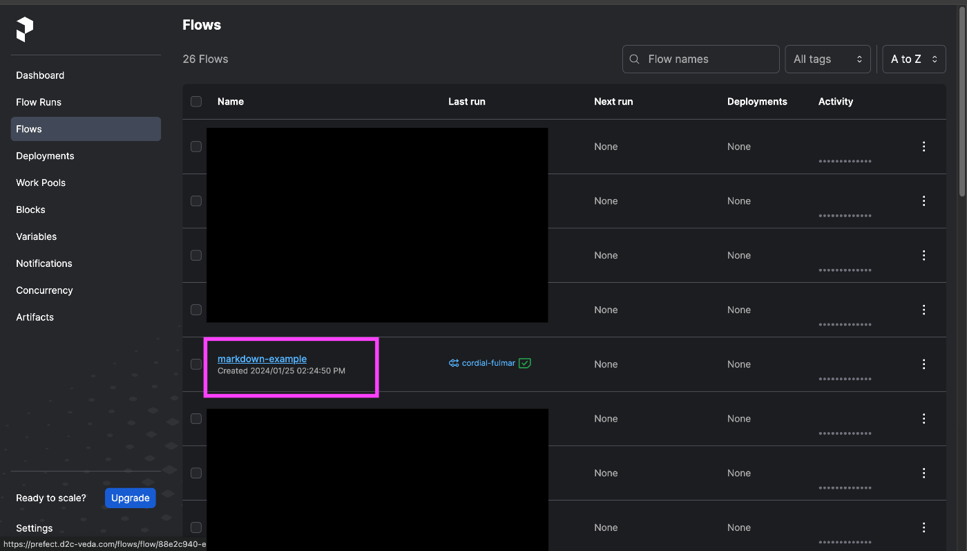Click the Activity column header
This screenshot has width=967, height=551.
[x=836, y=102]
